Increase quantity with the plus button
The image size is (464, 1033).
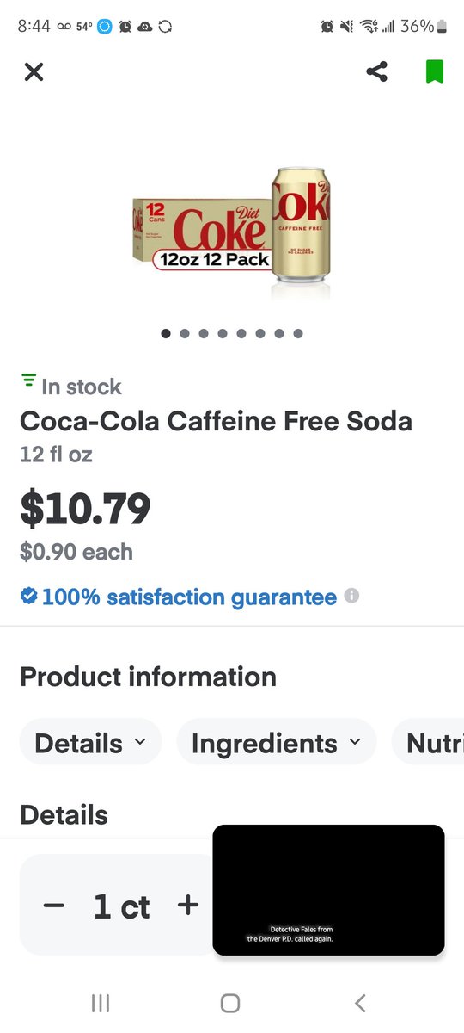187,906
